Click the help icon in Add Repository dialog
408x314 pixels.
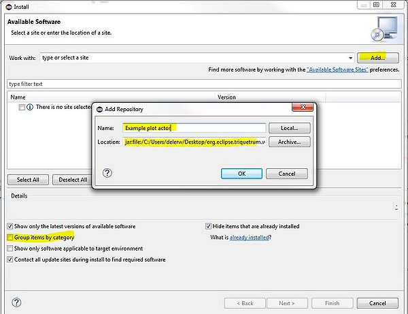click(107, 173)
